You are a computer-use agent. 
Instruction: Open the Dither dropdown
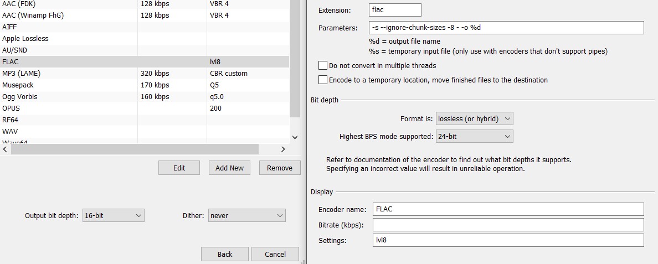click(246, 216)
